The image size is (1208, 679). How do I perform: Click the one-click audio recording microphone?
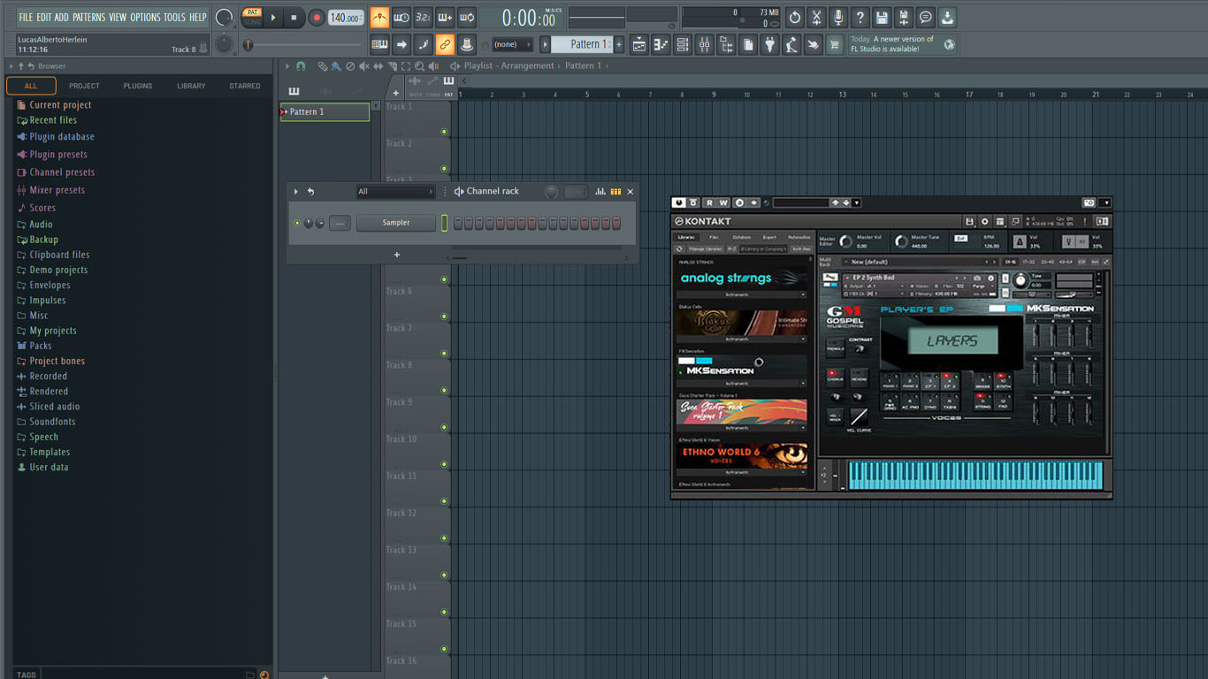click(x=838, y=18)
